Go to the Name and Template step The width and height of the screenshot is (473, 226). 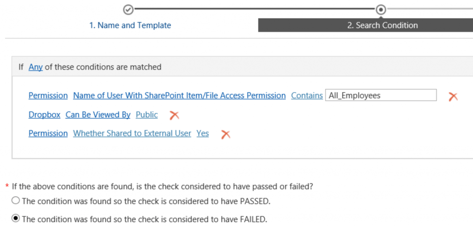coord(130,25)
